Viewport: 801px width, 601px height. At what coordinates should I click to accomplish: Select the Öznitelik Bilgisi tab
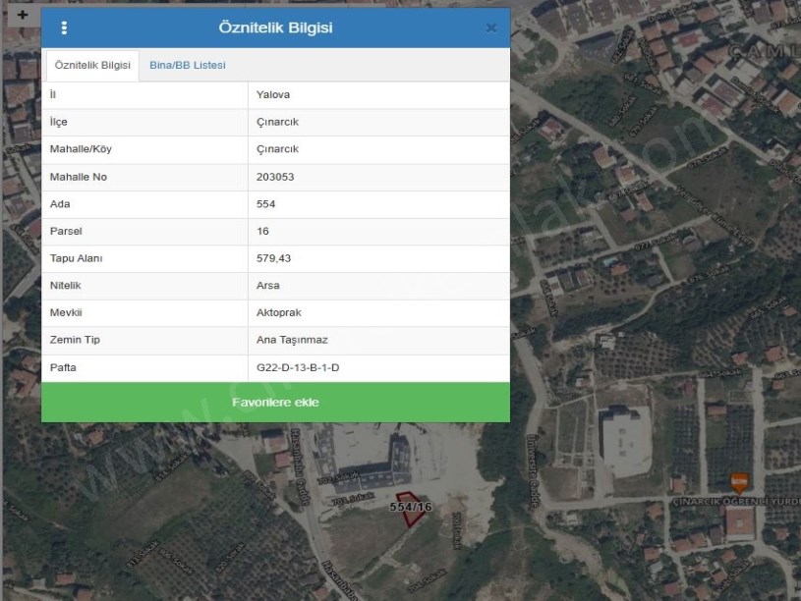click(x=92, y=65)
